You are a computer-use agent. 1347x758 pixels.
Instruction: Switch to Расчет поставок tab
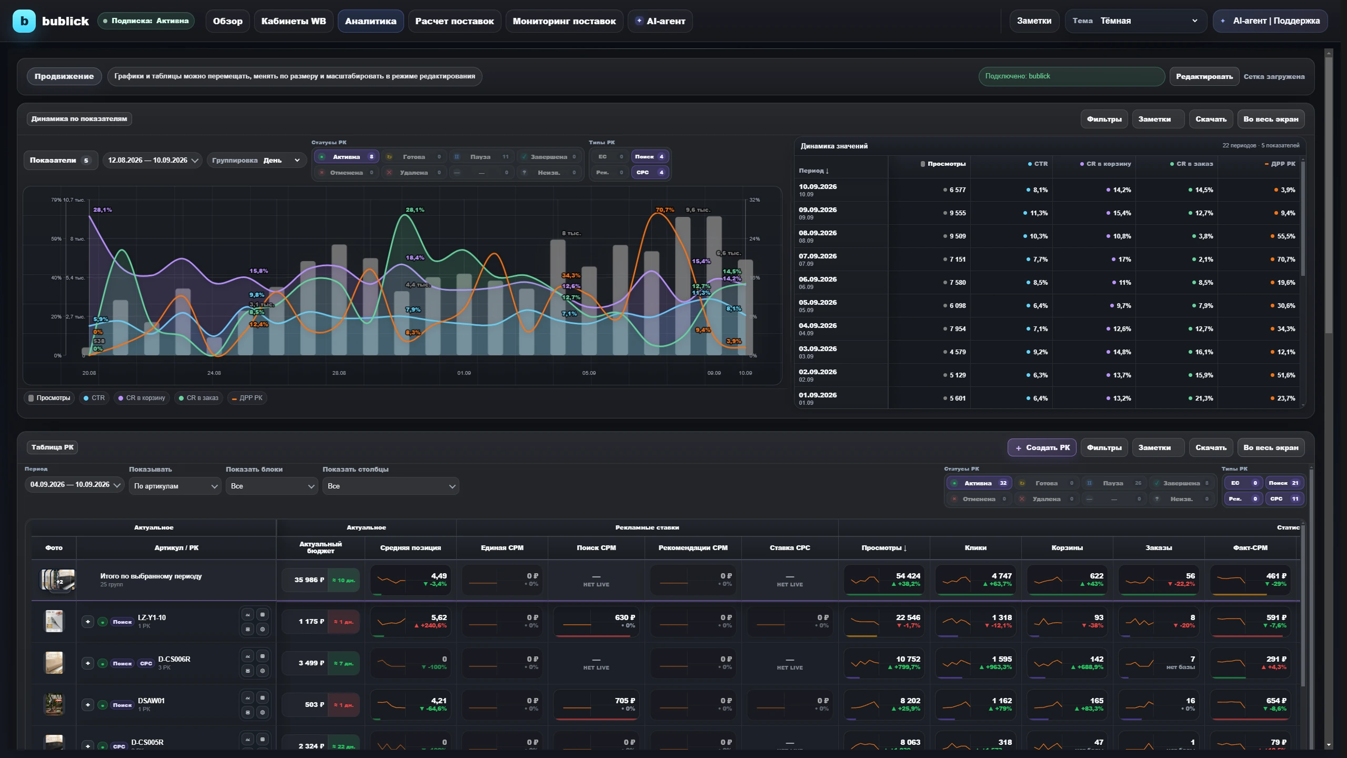pyautogui.click(x=454, y=21)
